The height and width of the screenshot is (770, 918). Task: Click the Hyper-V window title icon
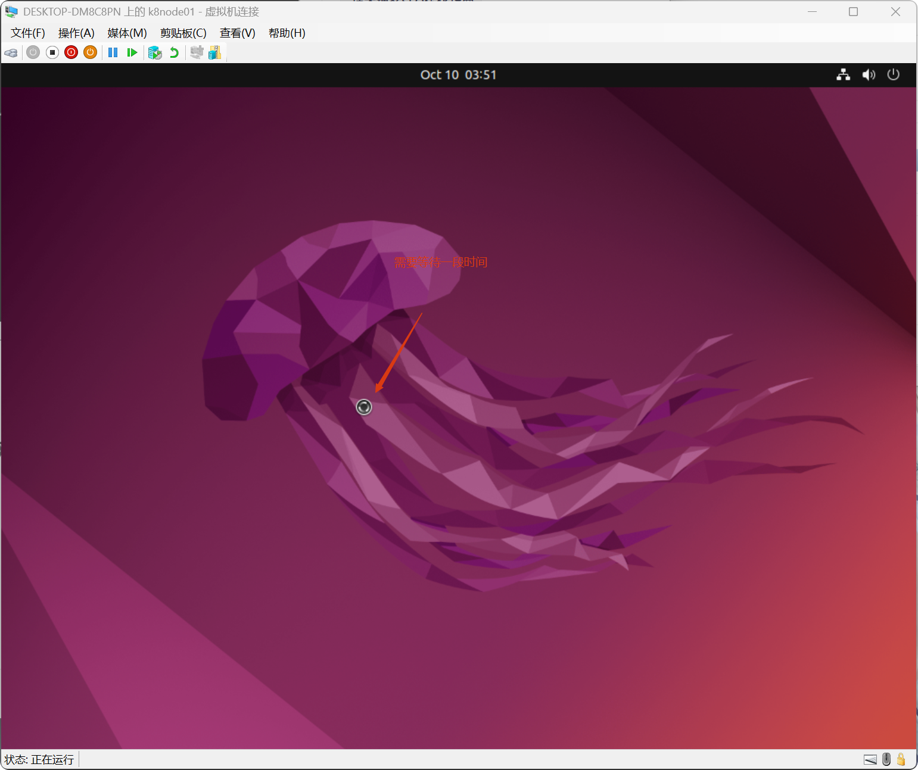point(11,12)
